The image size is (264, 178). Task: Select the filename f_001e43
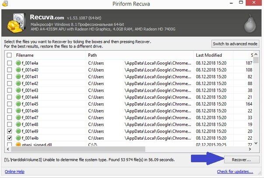click(30, 90)
